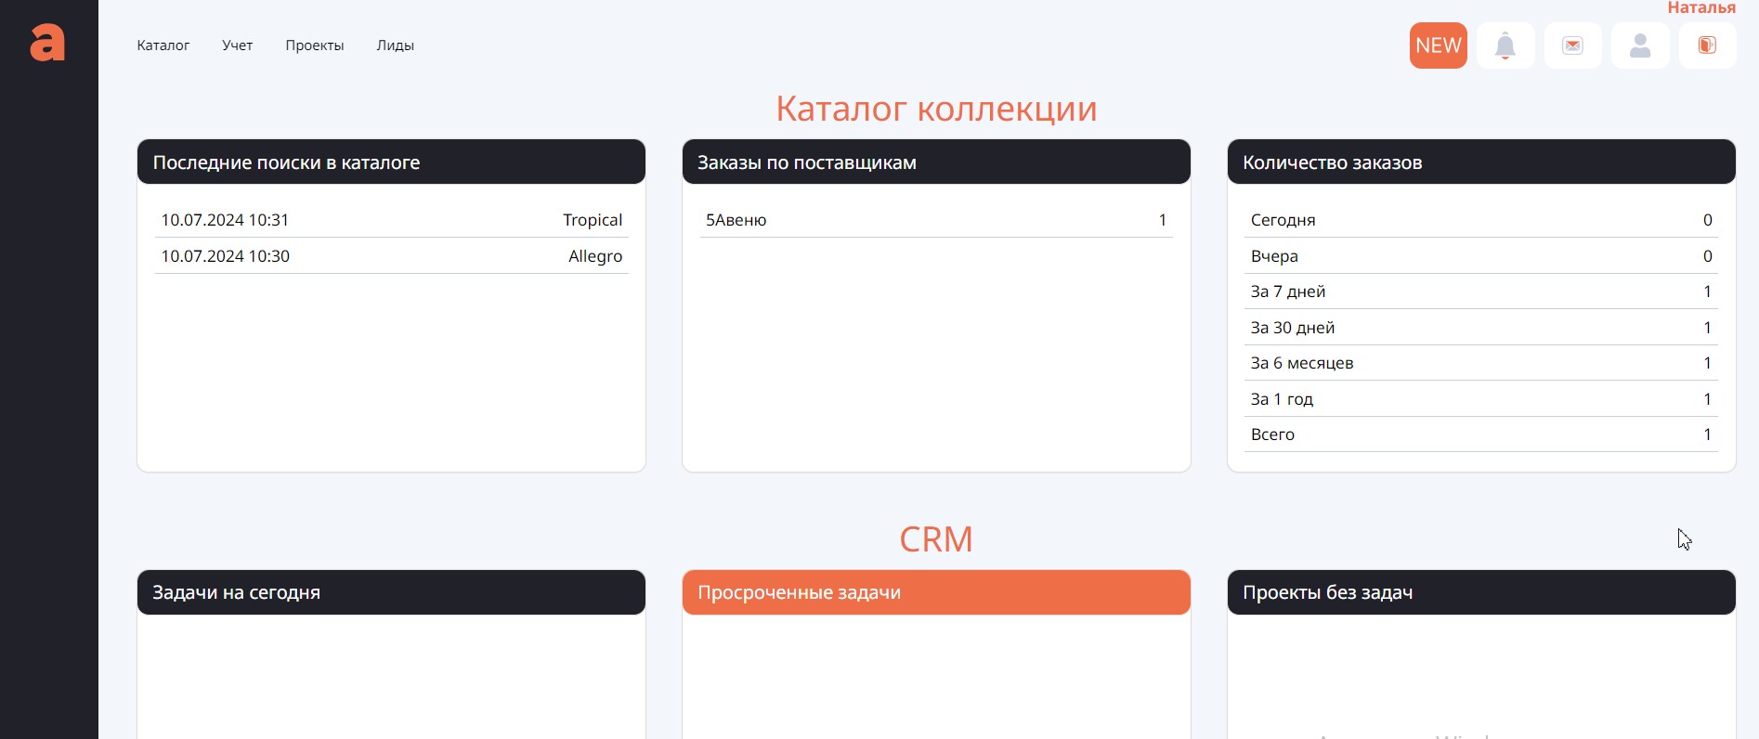Click the 'Задачи на сегодня' panel header

click(x=391, y=592)
